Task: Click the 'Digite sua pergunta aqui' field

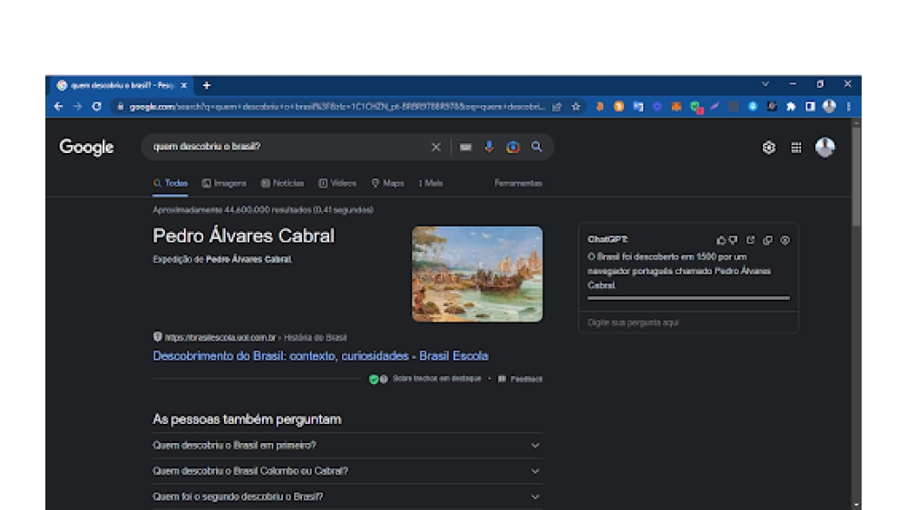Action: point(688,322)
